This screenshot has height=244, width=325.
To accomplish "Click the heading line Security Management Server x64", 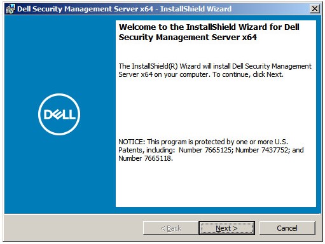I will tap(188, 37).
